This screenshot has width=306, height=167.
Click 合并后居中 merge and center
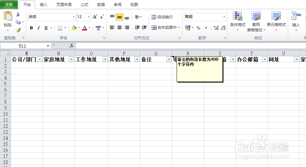tap(164, 28)
